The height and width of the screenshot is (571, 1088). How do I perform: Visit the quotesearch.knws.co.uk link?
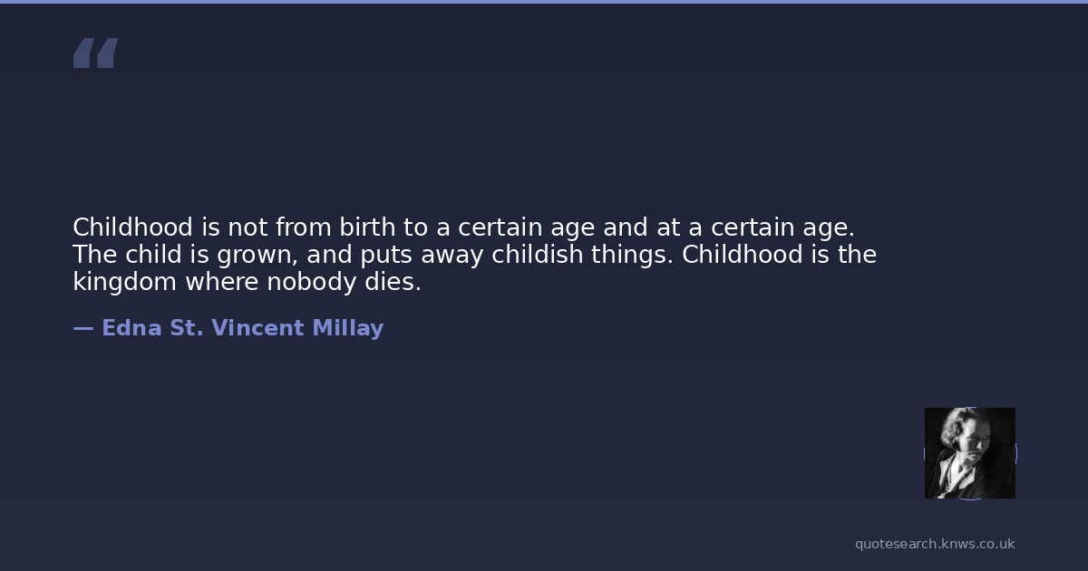pos(934,544)
